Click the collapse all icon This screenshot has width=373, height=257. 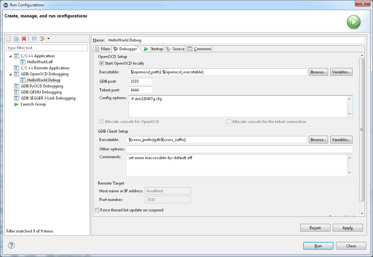[34, 39]
